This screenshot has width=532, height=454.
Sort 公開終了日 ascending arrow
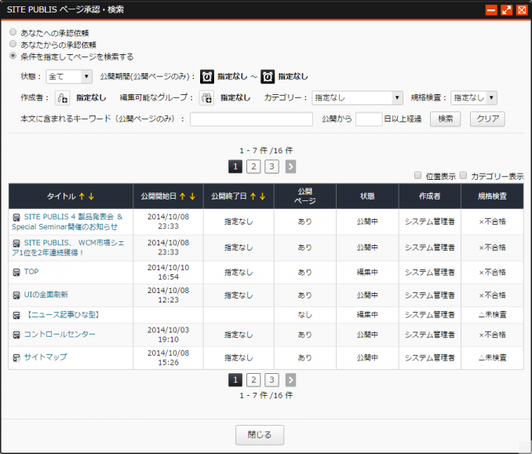point(253,196)
